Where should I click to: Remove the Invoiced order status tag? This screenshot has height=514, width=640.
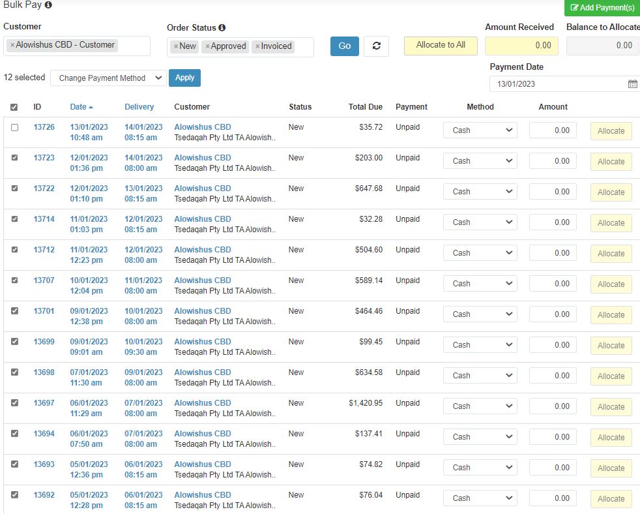(x=257, y=46)
